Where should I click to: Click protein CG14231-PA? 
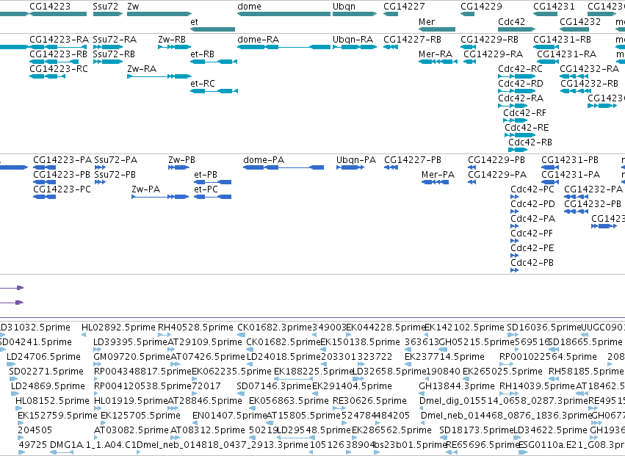[571, 175]
